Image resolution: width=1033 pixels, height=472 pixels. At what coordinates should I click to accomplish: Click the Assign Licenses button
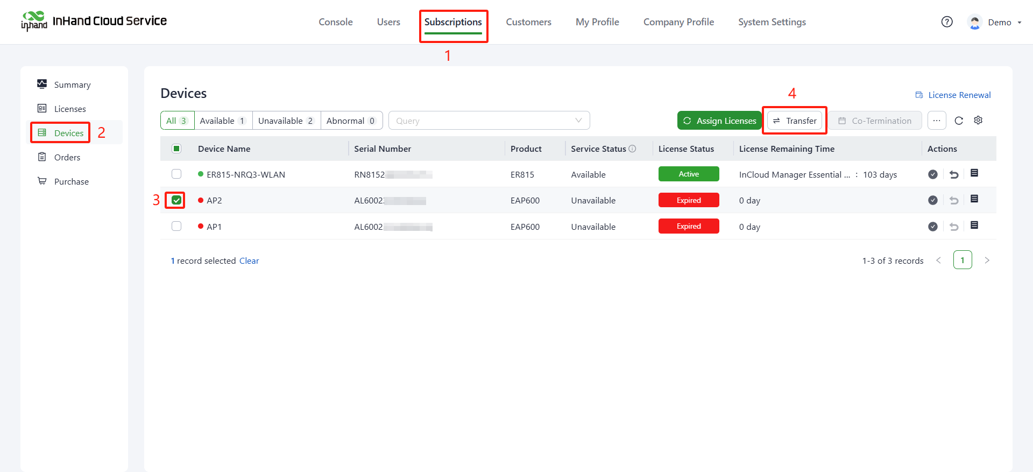coord(719,121)
